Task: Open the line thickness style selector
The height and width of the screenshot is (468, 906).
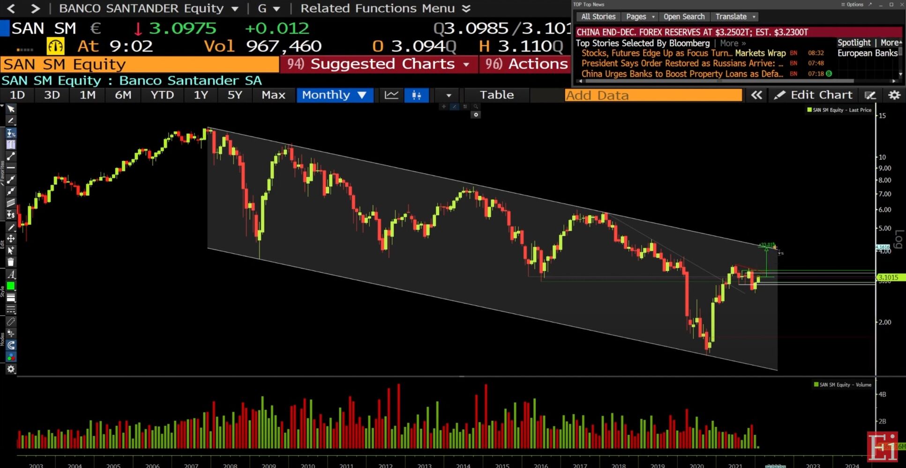Action: pyautogui.click(x=11, y=298)
